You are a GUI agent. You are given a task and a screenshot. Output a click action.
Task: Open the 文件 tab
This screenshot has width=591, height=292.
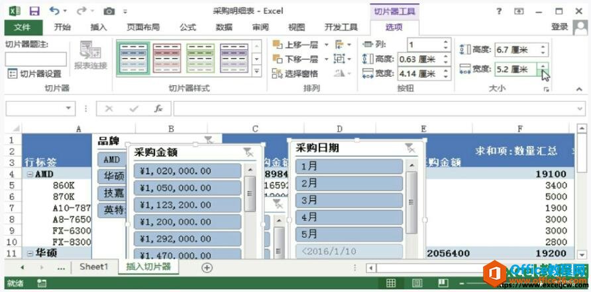click(23, 27)
